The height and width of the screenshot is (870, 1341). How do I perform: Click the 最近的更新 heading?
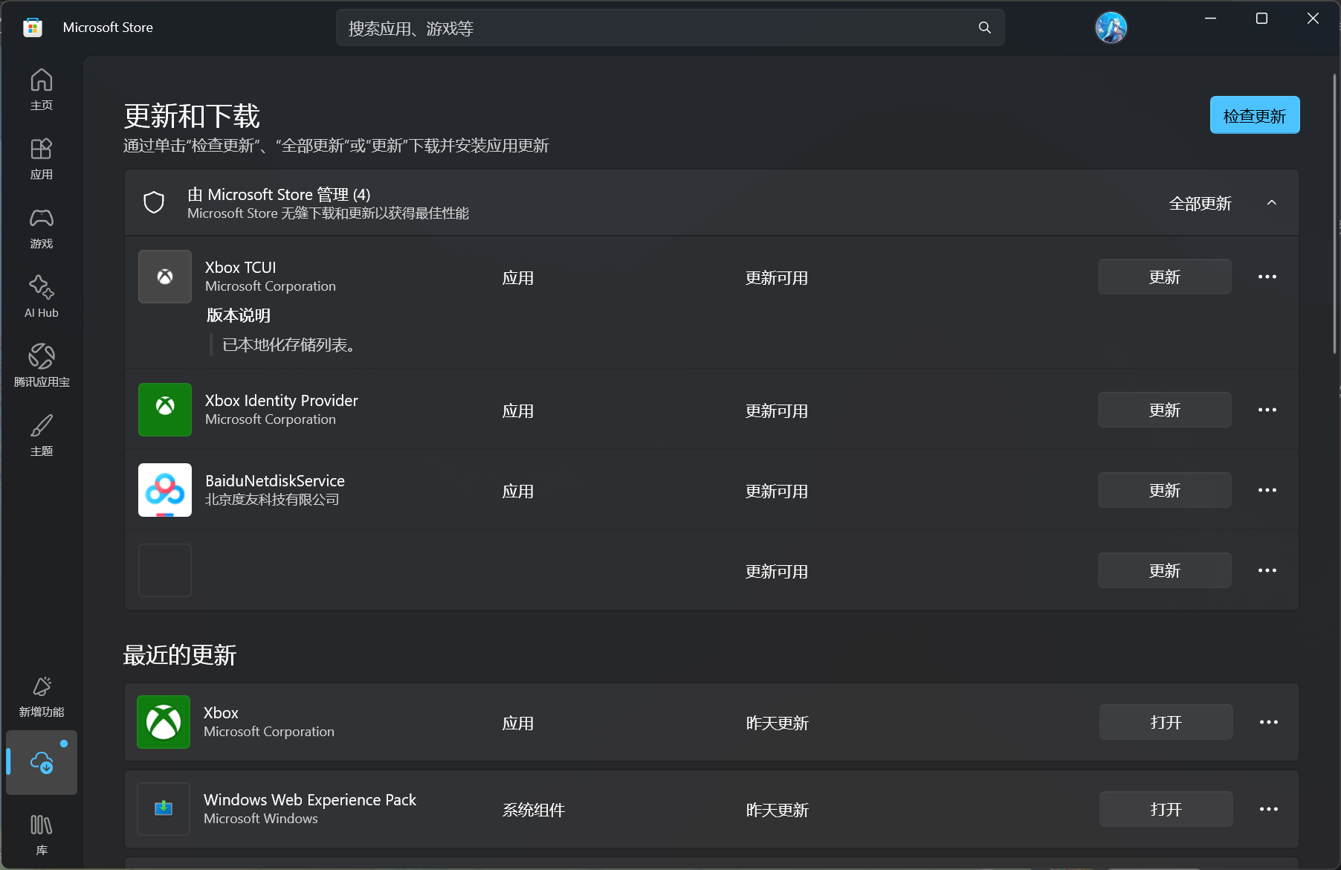tap(180, 655)
